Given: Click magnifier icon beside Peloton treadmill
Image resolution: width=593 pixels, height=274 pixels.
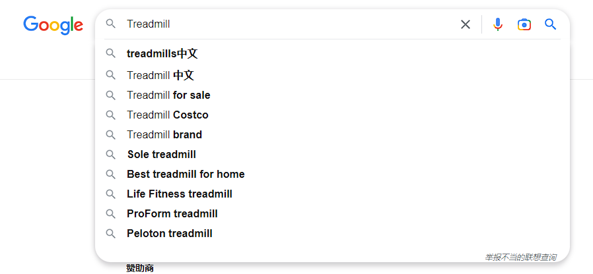Looking at the screenshot, I should [x=110, y=234].
